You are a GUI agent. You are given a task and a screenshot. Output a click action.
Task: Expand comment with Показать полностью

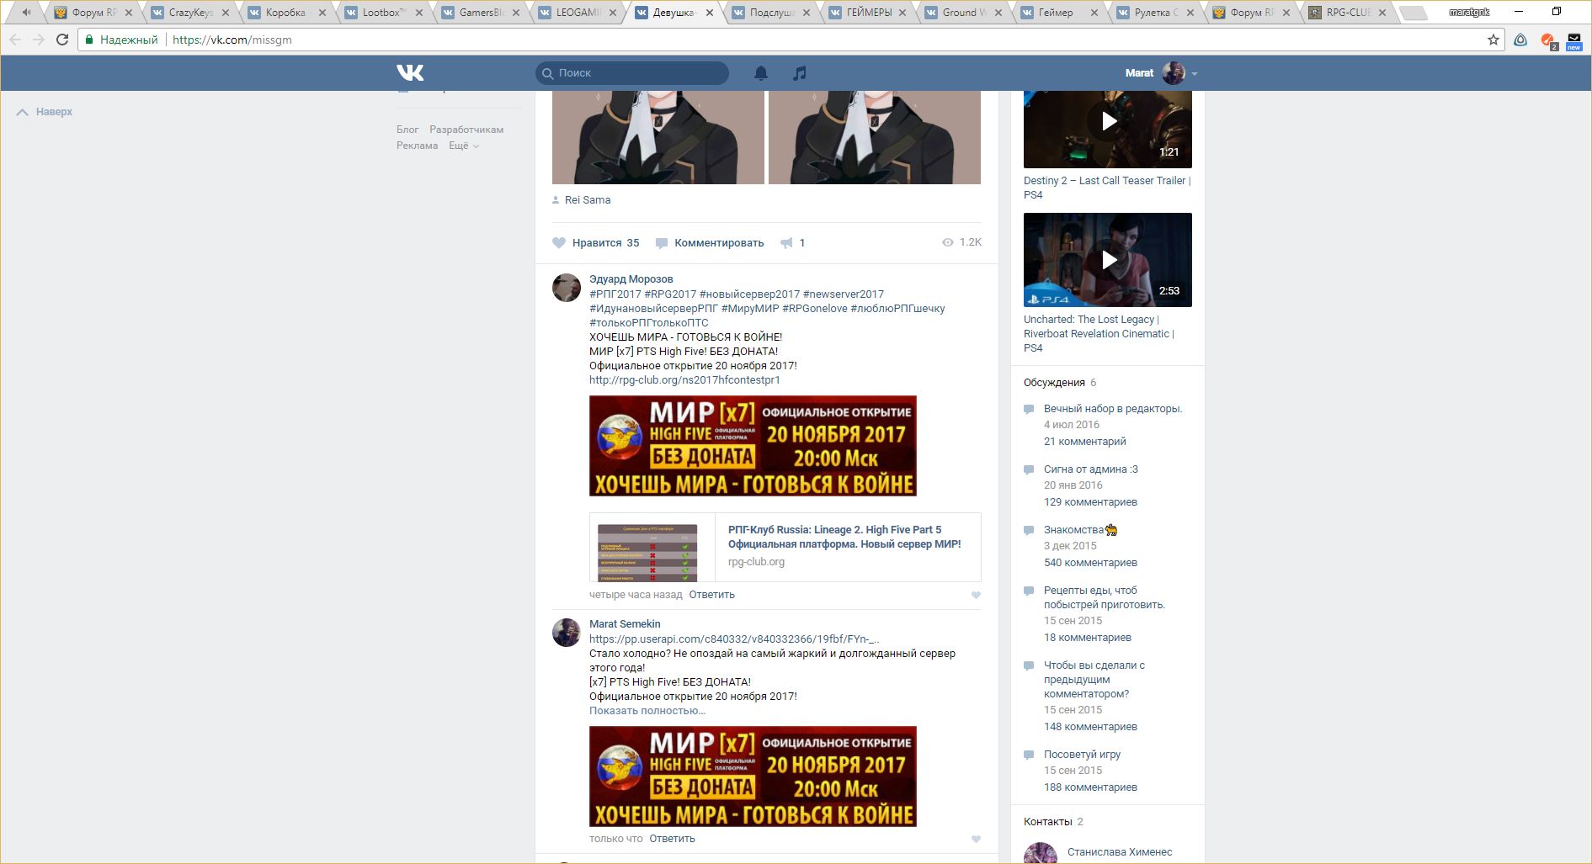tap(647, 711)
